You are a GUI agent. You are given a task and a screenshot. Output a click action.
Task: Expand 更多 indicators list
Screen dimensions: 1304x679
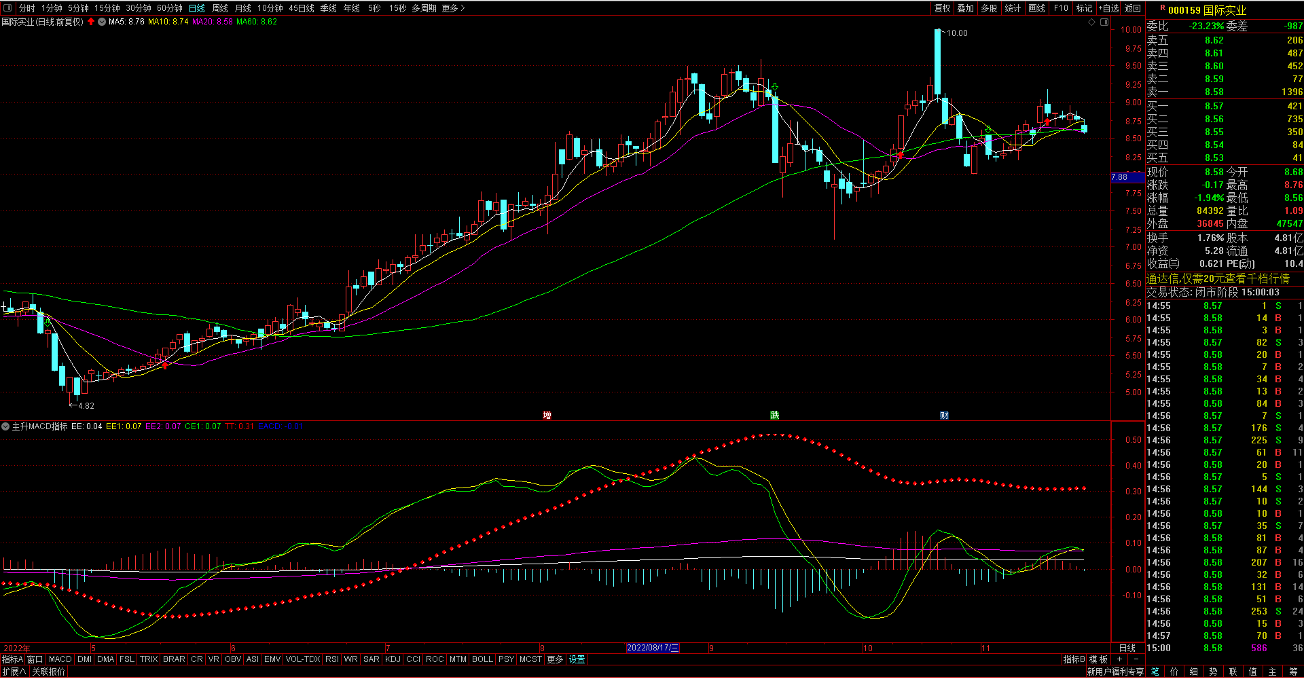[555, 659]
